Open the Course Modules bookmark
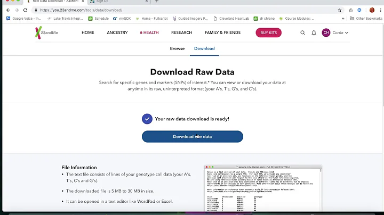The image size is (384, 215). (x=297, y=18)
